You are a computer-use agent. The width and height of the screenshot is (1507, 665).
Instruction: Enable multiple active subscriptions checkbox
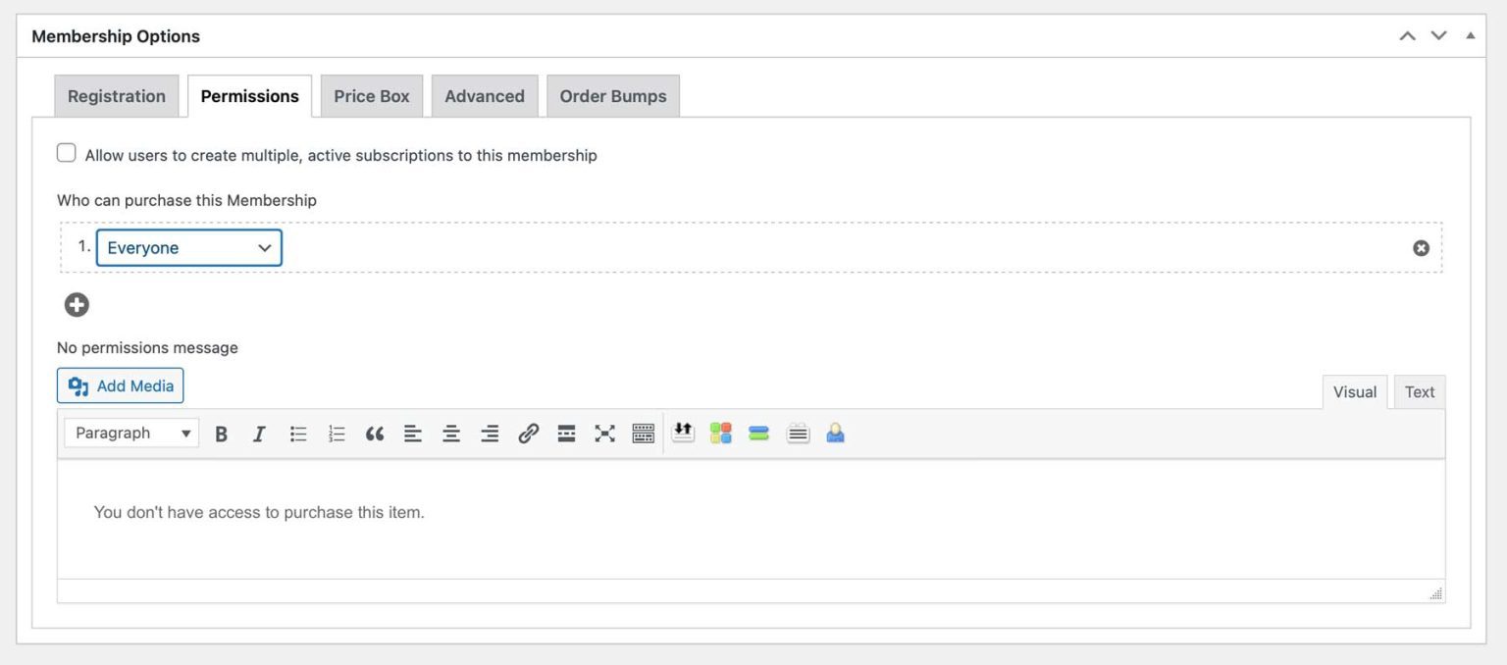click(66, 152)
